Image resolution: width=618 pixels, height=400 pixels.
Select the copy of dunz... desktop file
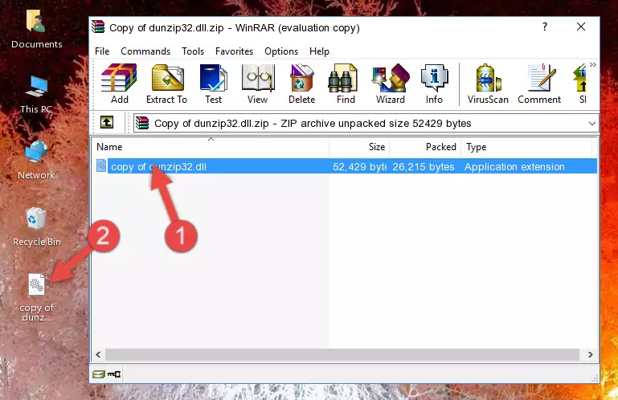[x=36, y=297]
